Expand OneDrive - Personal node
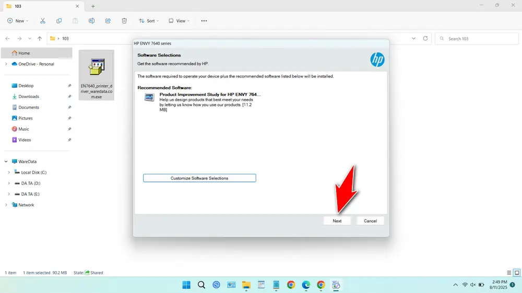 click(x=6, y=64)
